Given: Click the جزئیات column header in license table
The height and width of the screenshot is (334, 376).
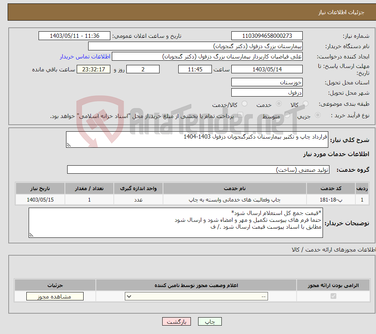Looking at the screenshot, I should (x=55, y=285).
